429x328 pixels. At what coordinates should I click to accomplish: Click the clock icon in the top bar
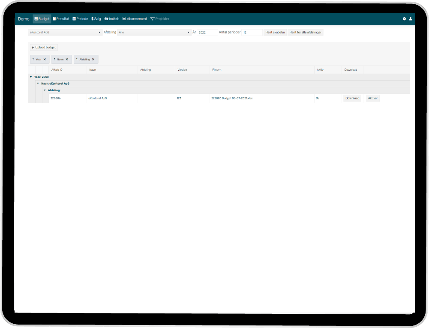pyautogui.click(x=404, y=19)
